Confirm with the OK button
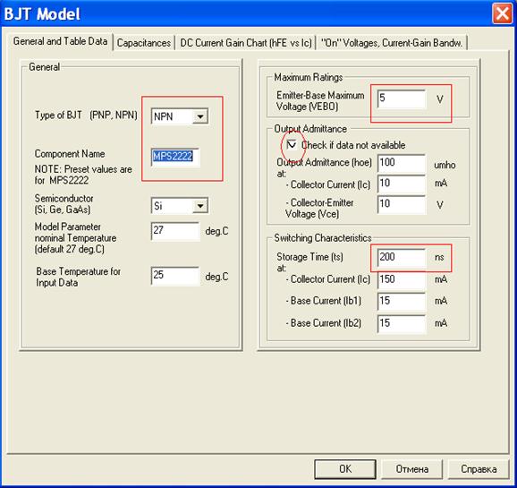 pos(345,469)
